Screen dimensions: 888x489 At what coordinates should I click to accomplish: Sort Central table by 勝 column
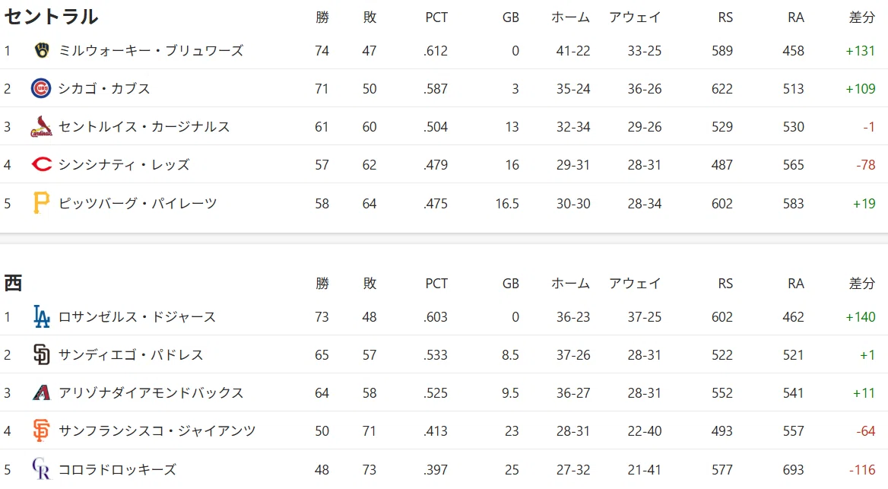tap(322, 17)
